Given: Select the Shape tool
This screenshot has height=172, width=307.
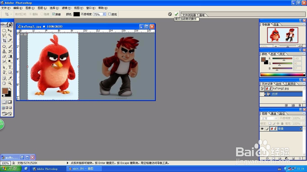Looking at the screenshot, I should pyautogui.click(x=10, y=72).
